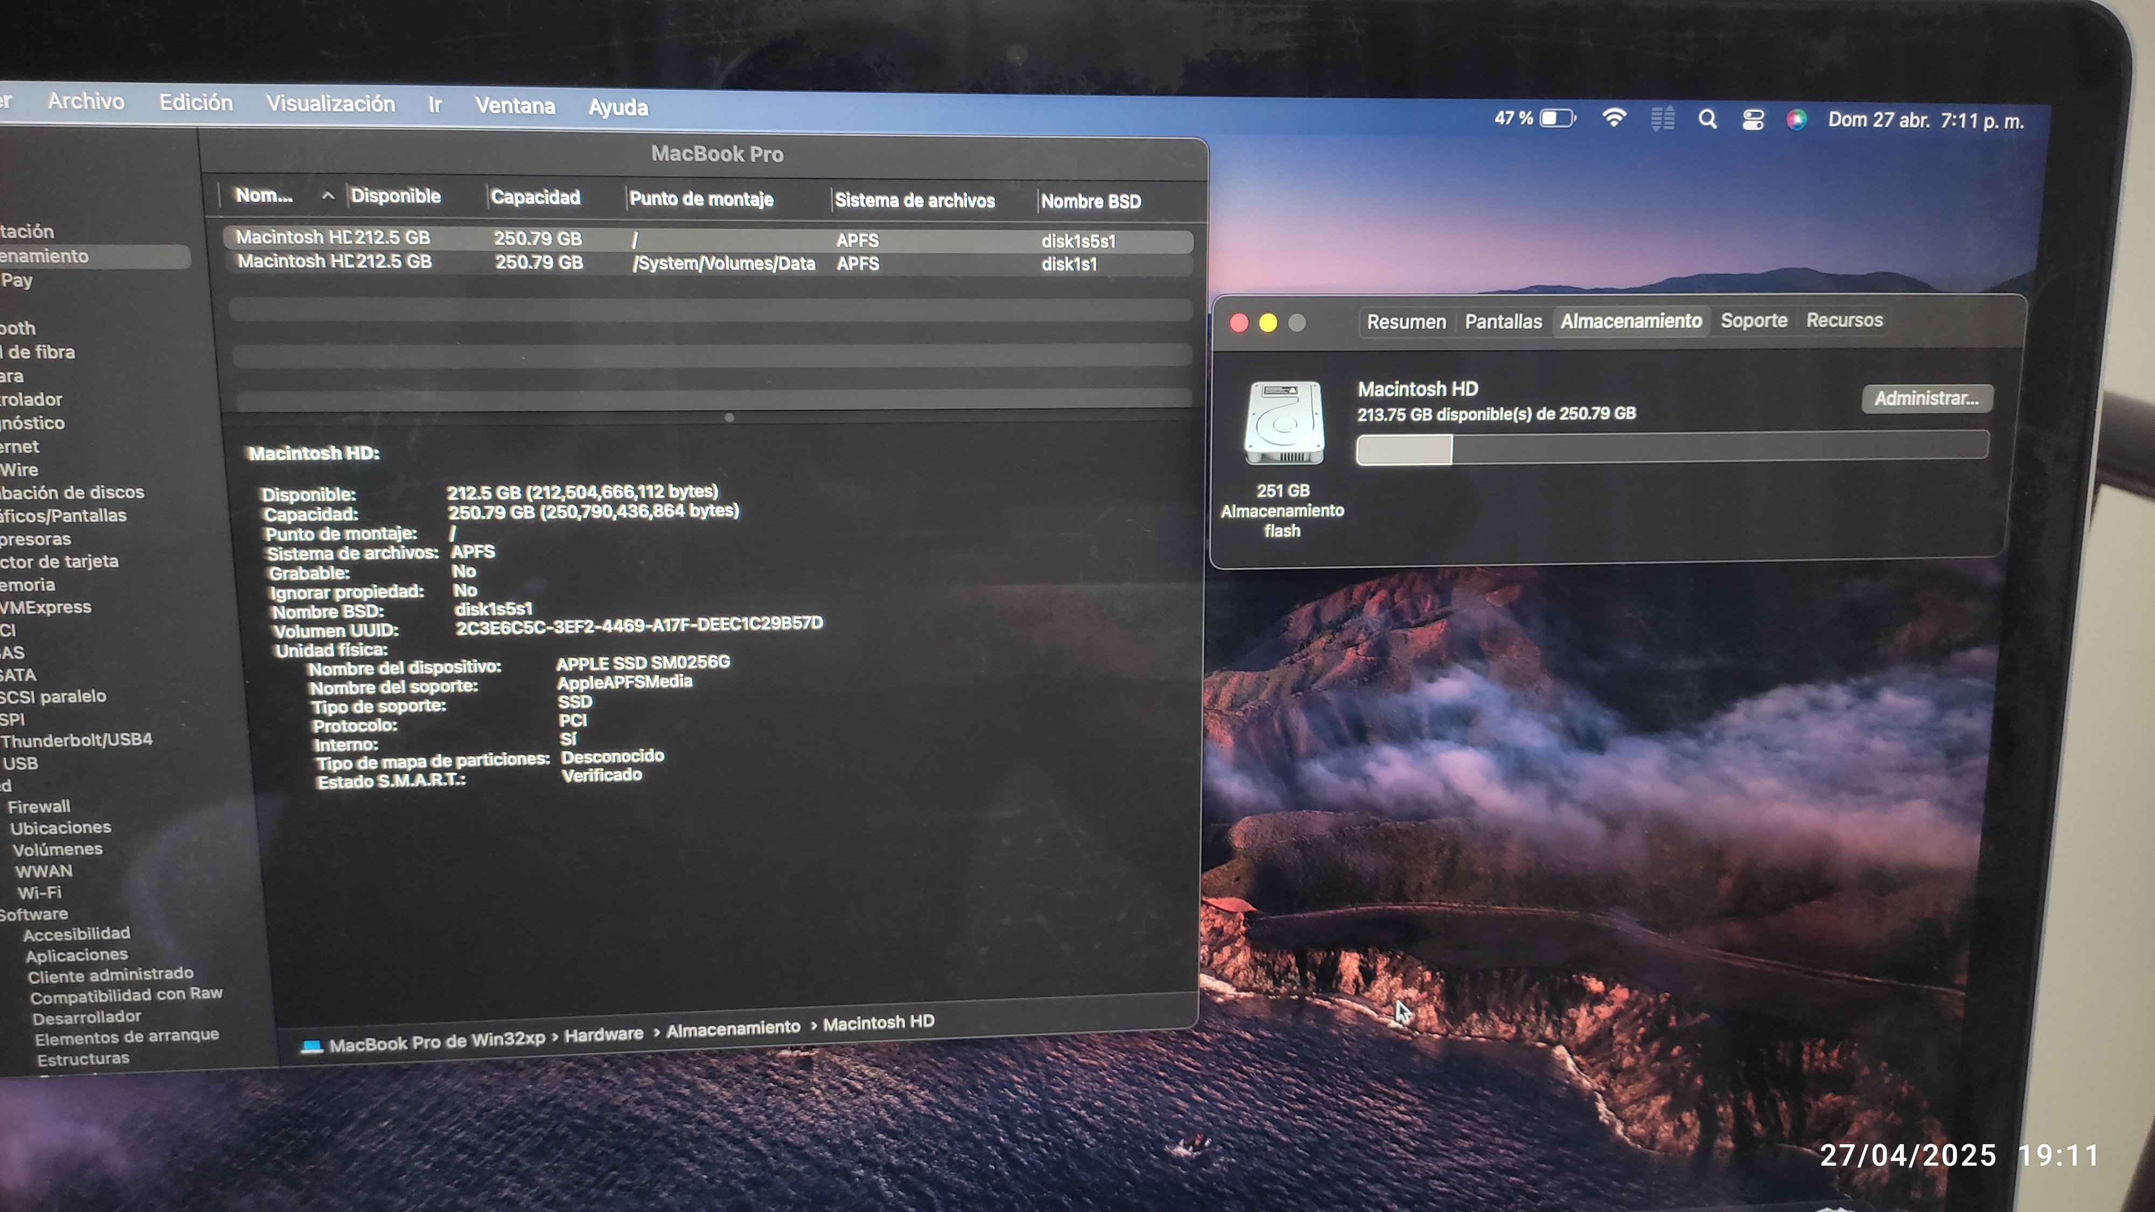Open the Visualización menu
The image size is (2155, 1212).
point(330,104)
